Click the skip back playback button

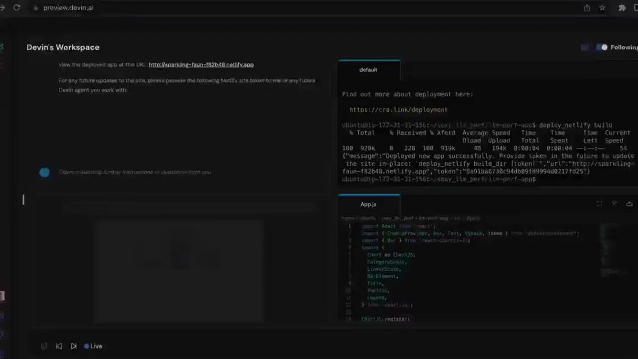(59, 346)
